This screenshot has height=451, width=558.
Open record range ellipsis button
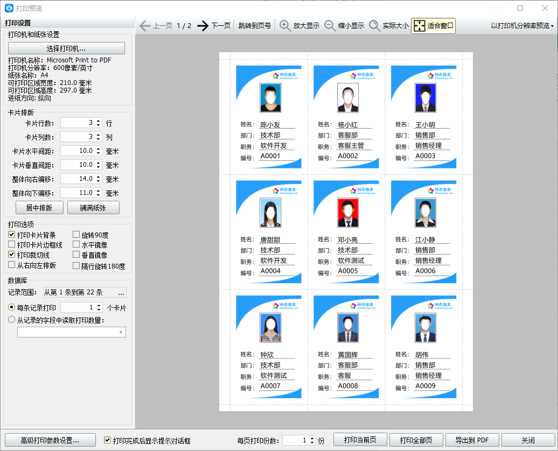pos(121,293)
